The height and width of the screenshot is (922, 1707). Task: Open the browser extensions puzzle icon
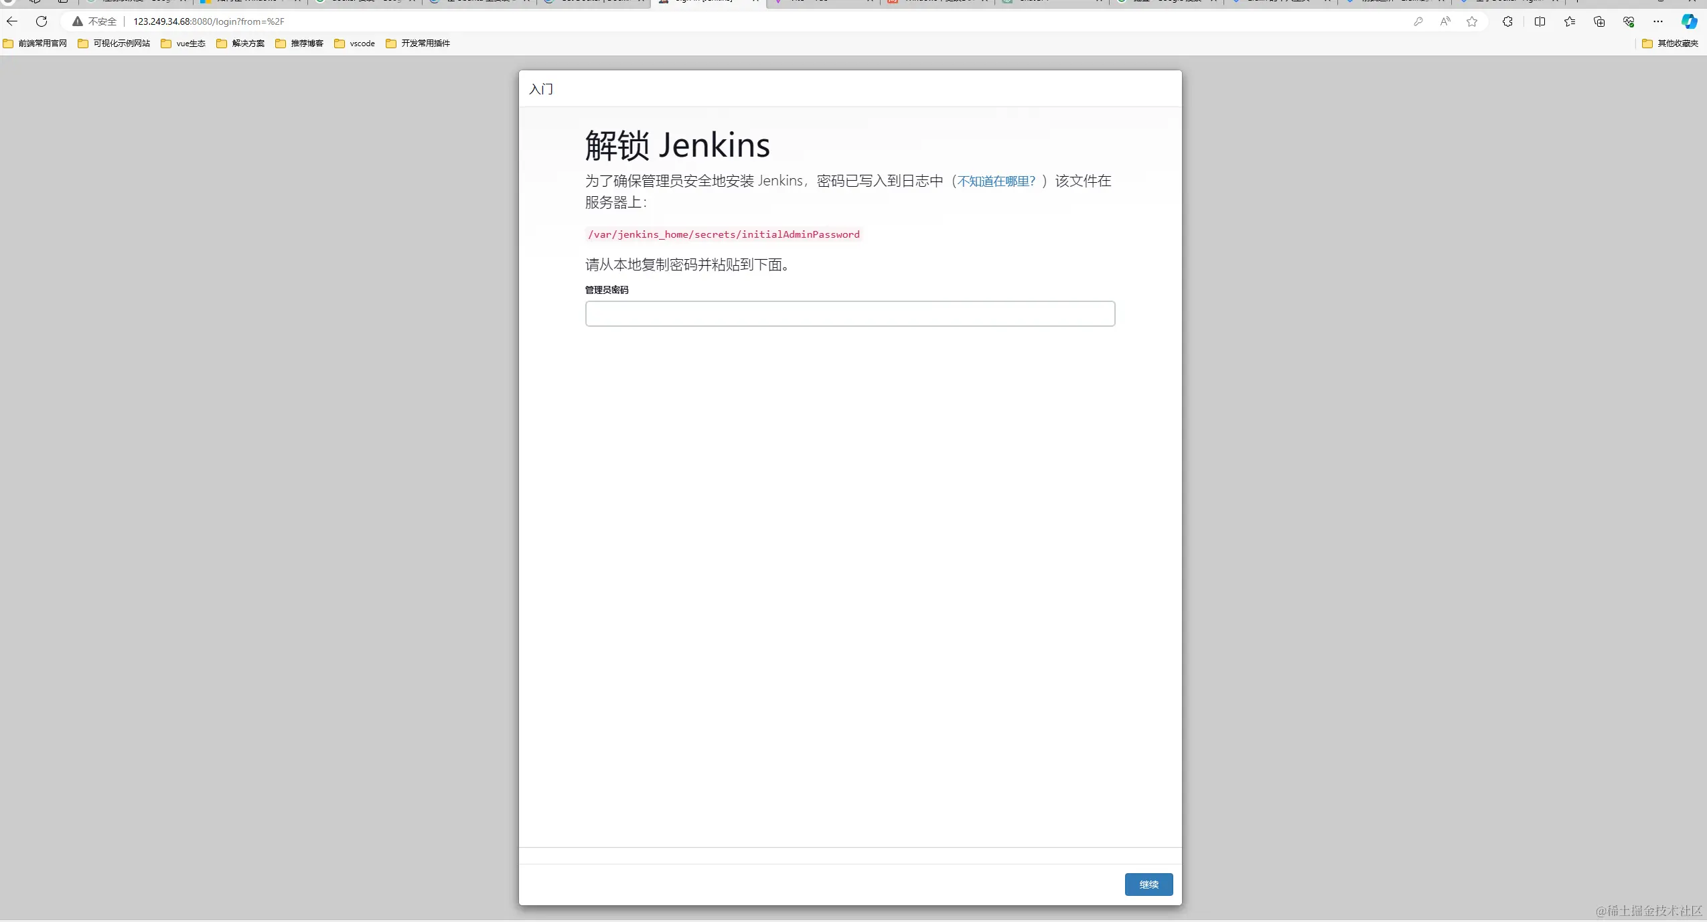(x=1507, y=21)
